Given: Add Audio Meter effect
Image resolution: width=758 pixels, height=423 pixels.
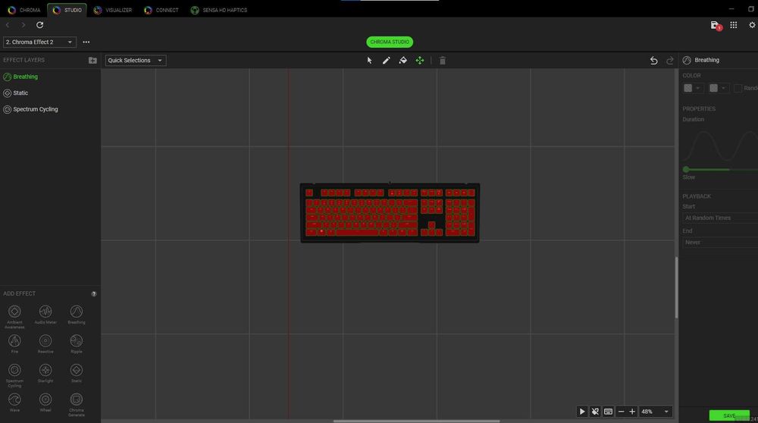Looking at the screenshot, I should (x=45, y=315).
